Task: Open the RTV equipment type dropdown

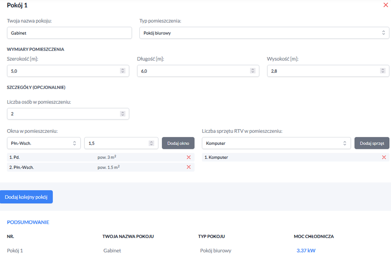Action: pyautogui.click(x=276, y=143)
